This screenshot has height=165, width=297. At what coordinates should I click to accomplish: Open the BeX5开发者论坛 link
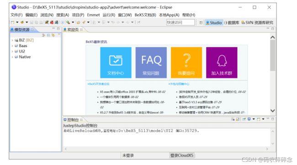[99, 84]
